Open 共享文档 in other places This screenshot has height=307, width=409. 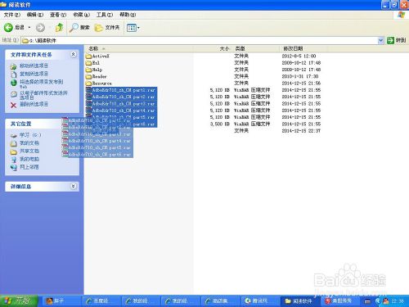click(29, 151)
